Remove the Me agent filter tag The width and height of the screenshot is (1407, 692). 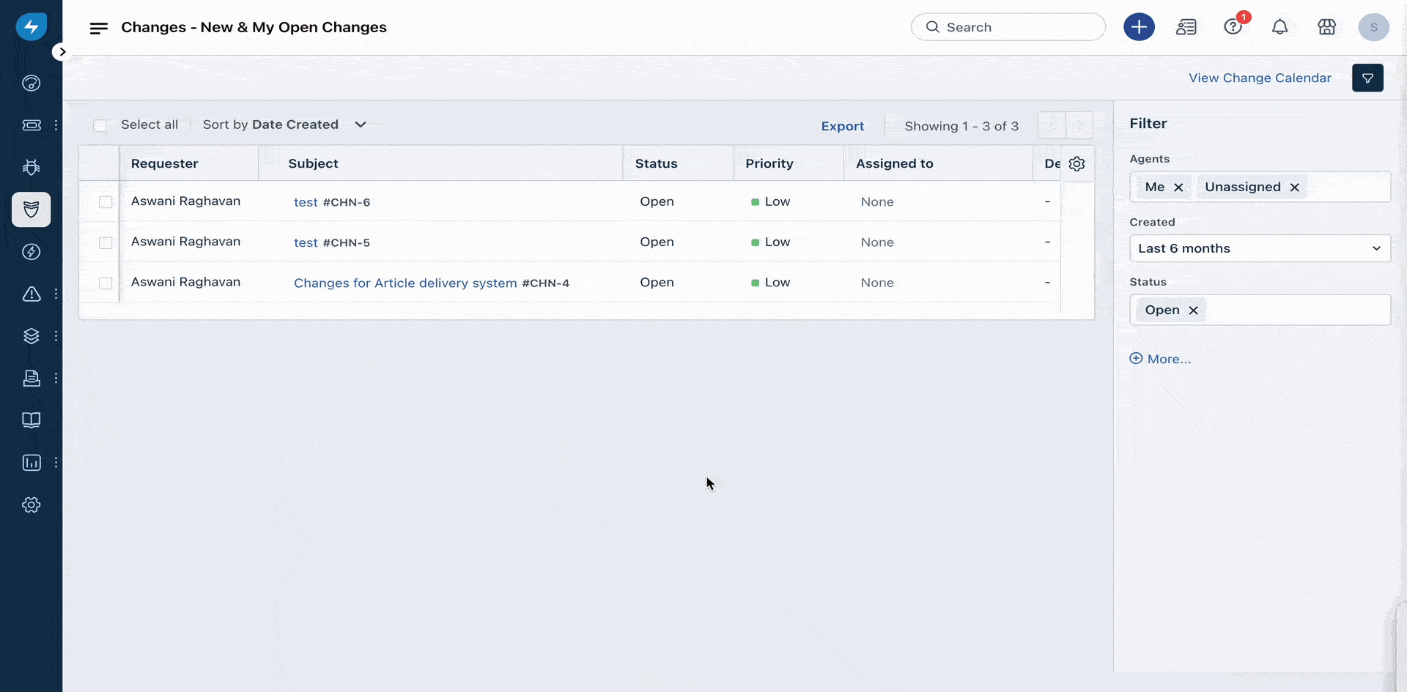1178,187
